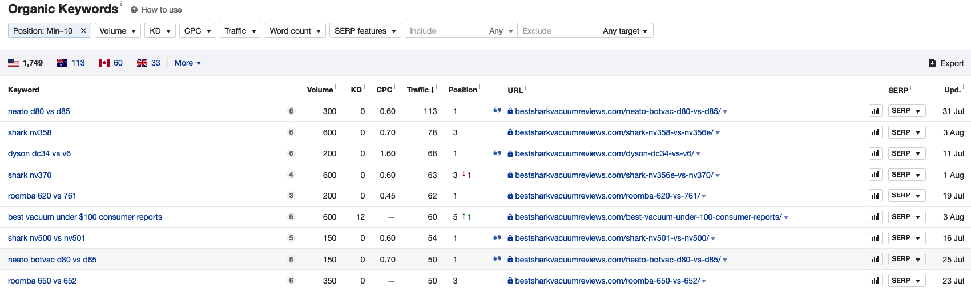Expand URL caret for roomba-620-vs-761
Screen dimensions: 971x291
point(704,196)
